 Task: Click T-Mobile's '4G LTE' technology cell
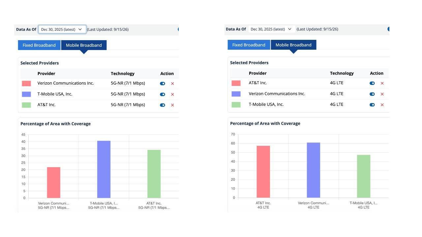click(337, 105)
